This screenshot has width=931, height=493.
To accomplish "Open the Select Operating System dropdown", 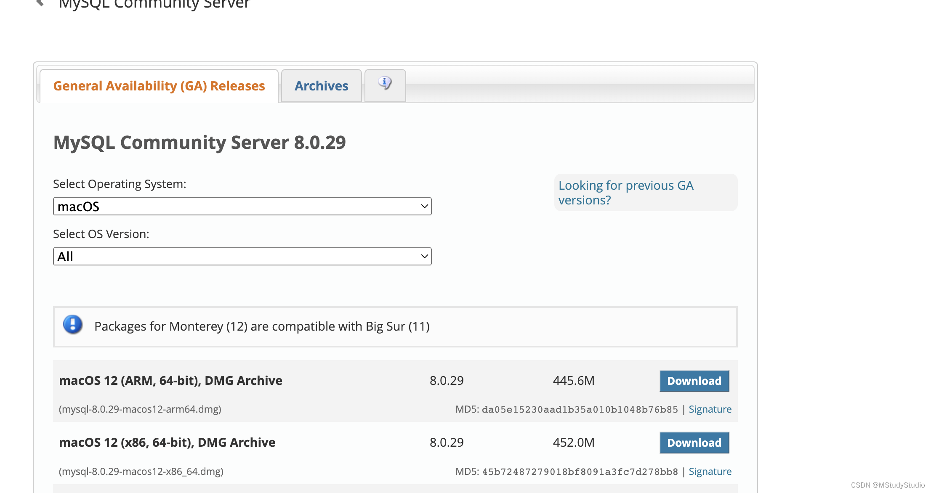I will coord(242,207).
